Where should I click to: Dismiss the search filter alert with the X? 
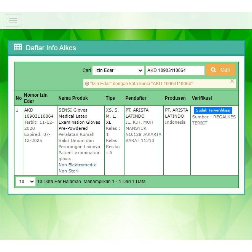(232, 81)
